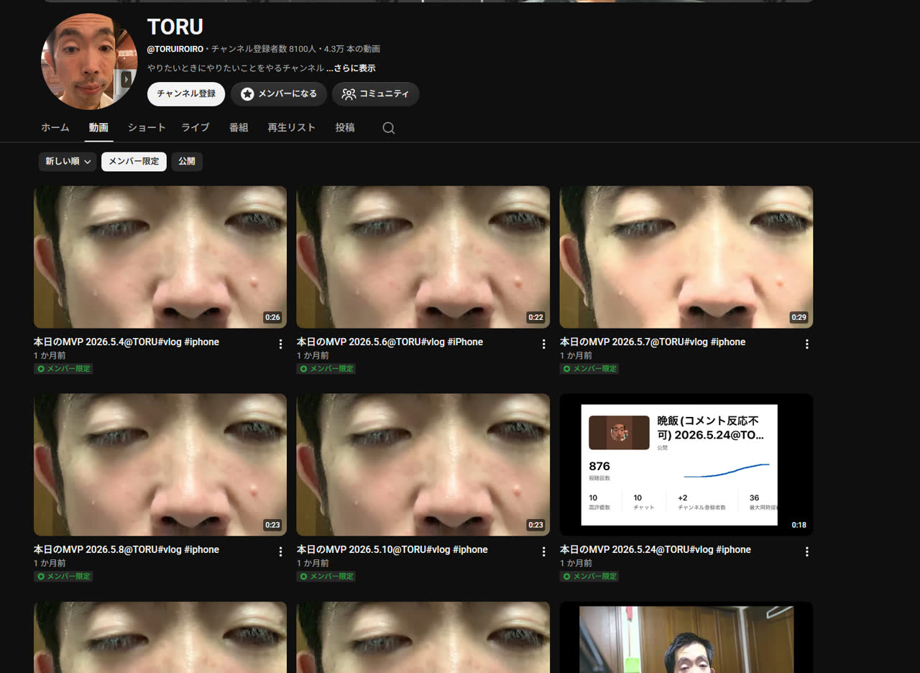Viewport: 920px width, 673px height.
Task: Click メンバー限定 badge under 2026.5.7 video
Action: 589,369
